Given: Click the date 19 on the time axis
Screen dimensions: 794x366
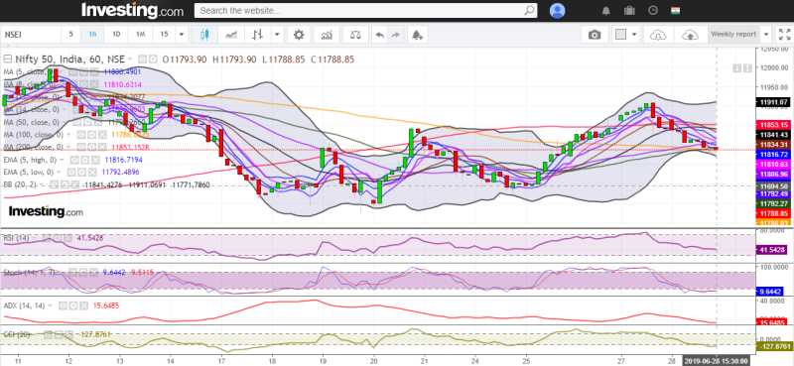Looking at the screenshot, I should point(324,361).
